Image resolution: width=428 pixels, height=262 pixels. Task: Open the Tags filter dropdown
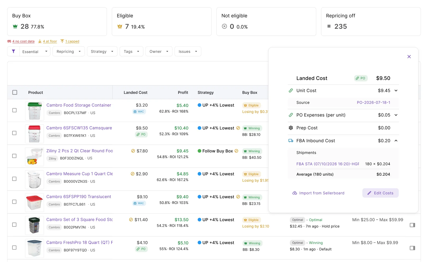[x=131, y=51]
